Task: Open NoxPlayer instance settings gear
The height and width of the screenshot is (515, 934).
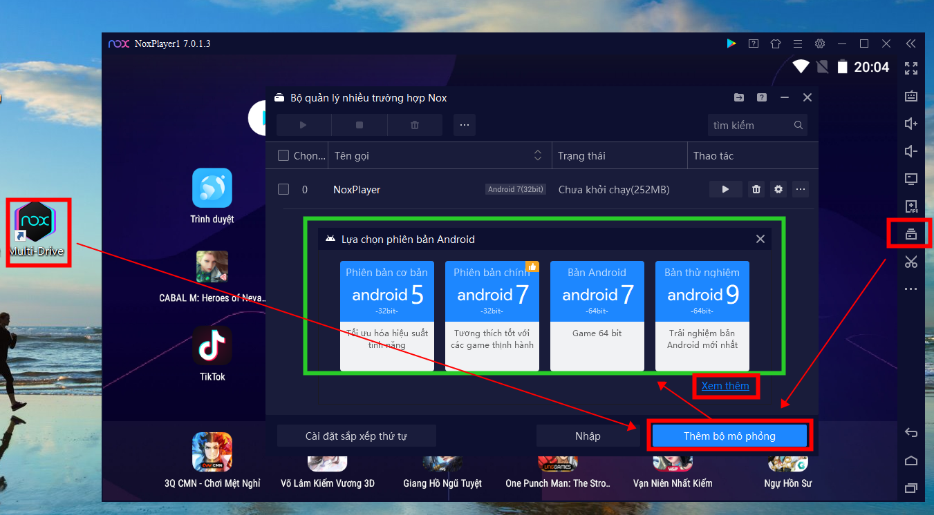Action: (x=778, y=189)
